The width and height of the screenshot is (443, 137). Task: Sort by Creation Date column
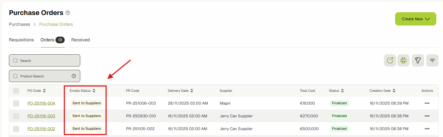tap(394, 91)
